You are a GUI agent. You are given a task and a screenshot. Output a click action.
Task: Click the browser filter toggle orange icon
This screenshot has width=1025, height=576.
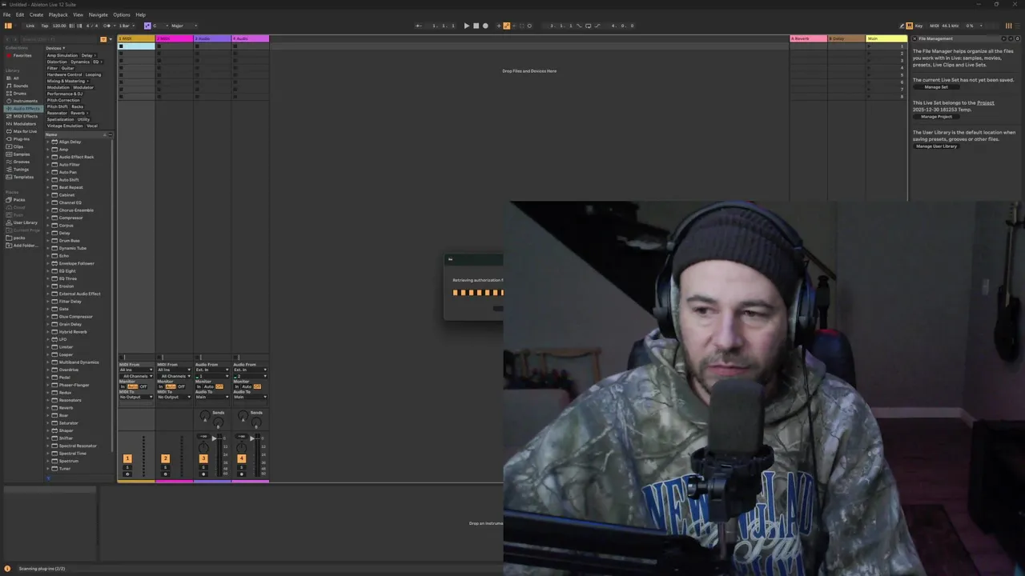click(x=103, y=38)
